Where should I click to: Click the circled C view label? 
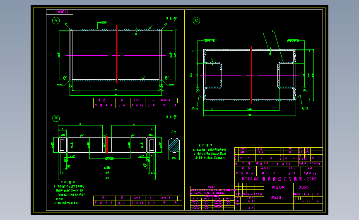(x=196, y=21)
